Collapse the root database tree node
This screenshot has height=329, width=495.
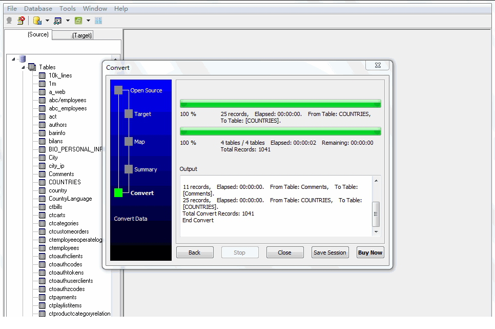click(14, 59)
